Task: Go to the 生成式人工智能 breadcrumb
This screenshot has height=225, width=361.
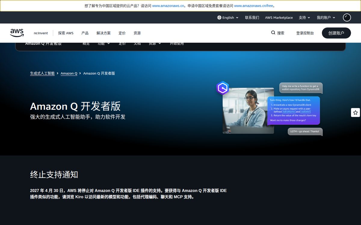Action: (42, 73)
